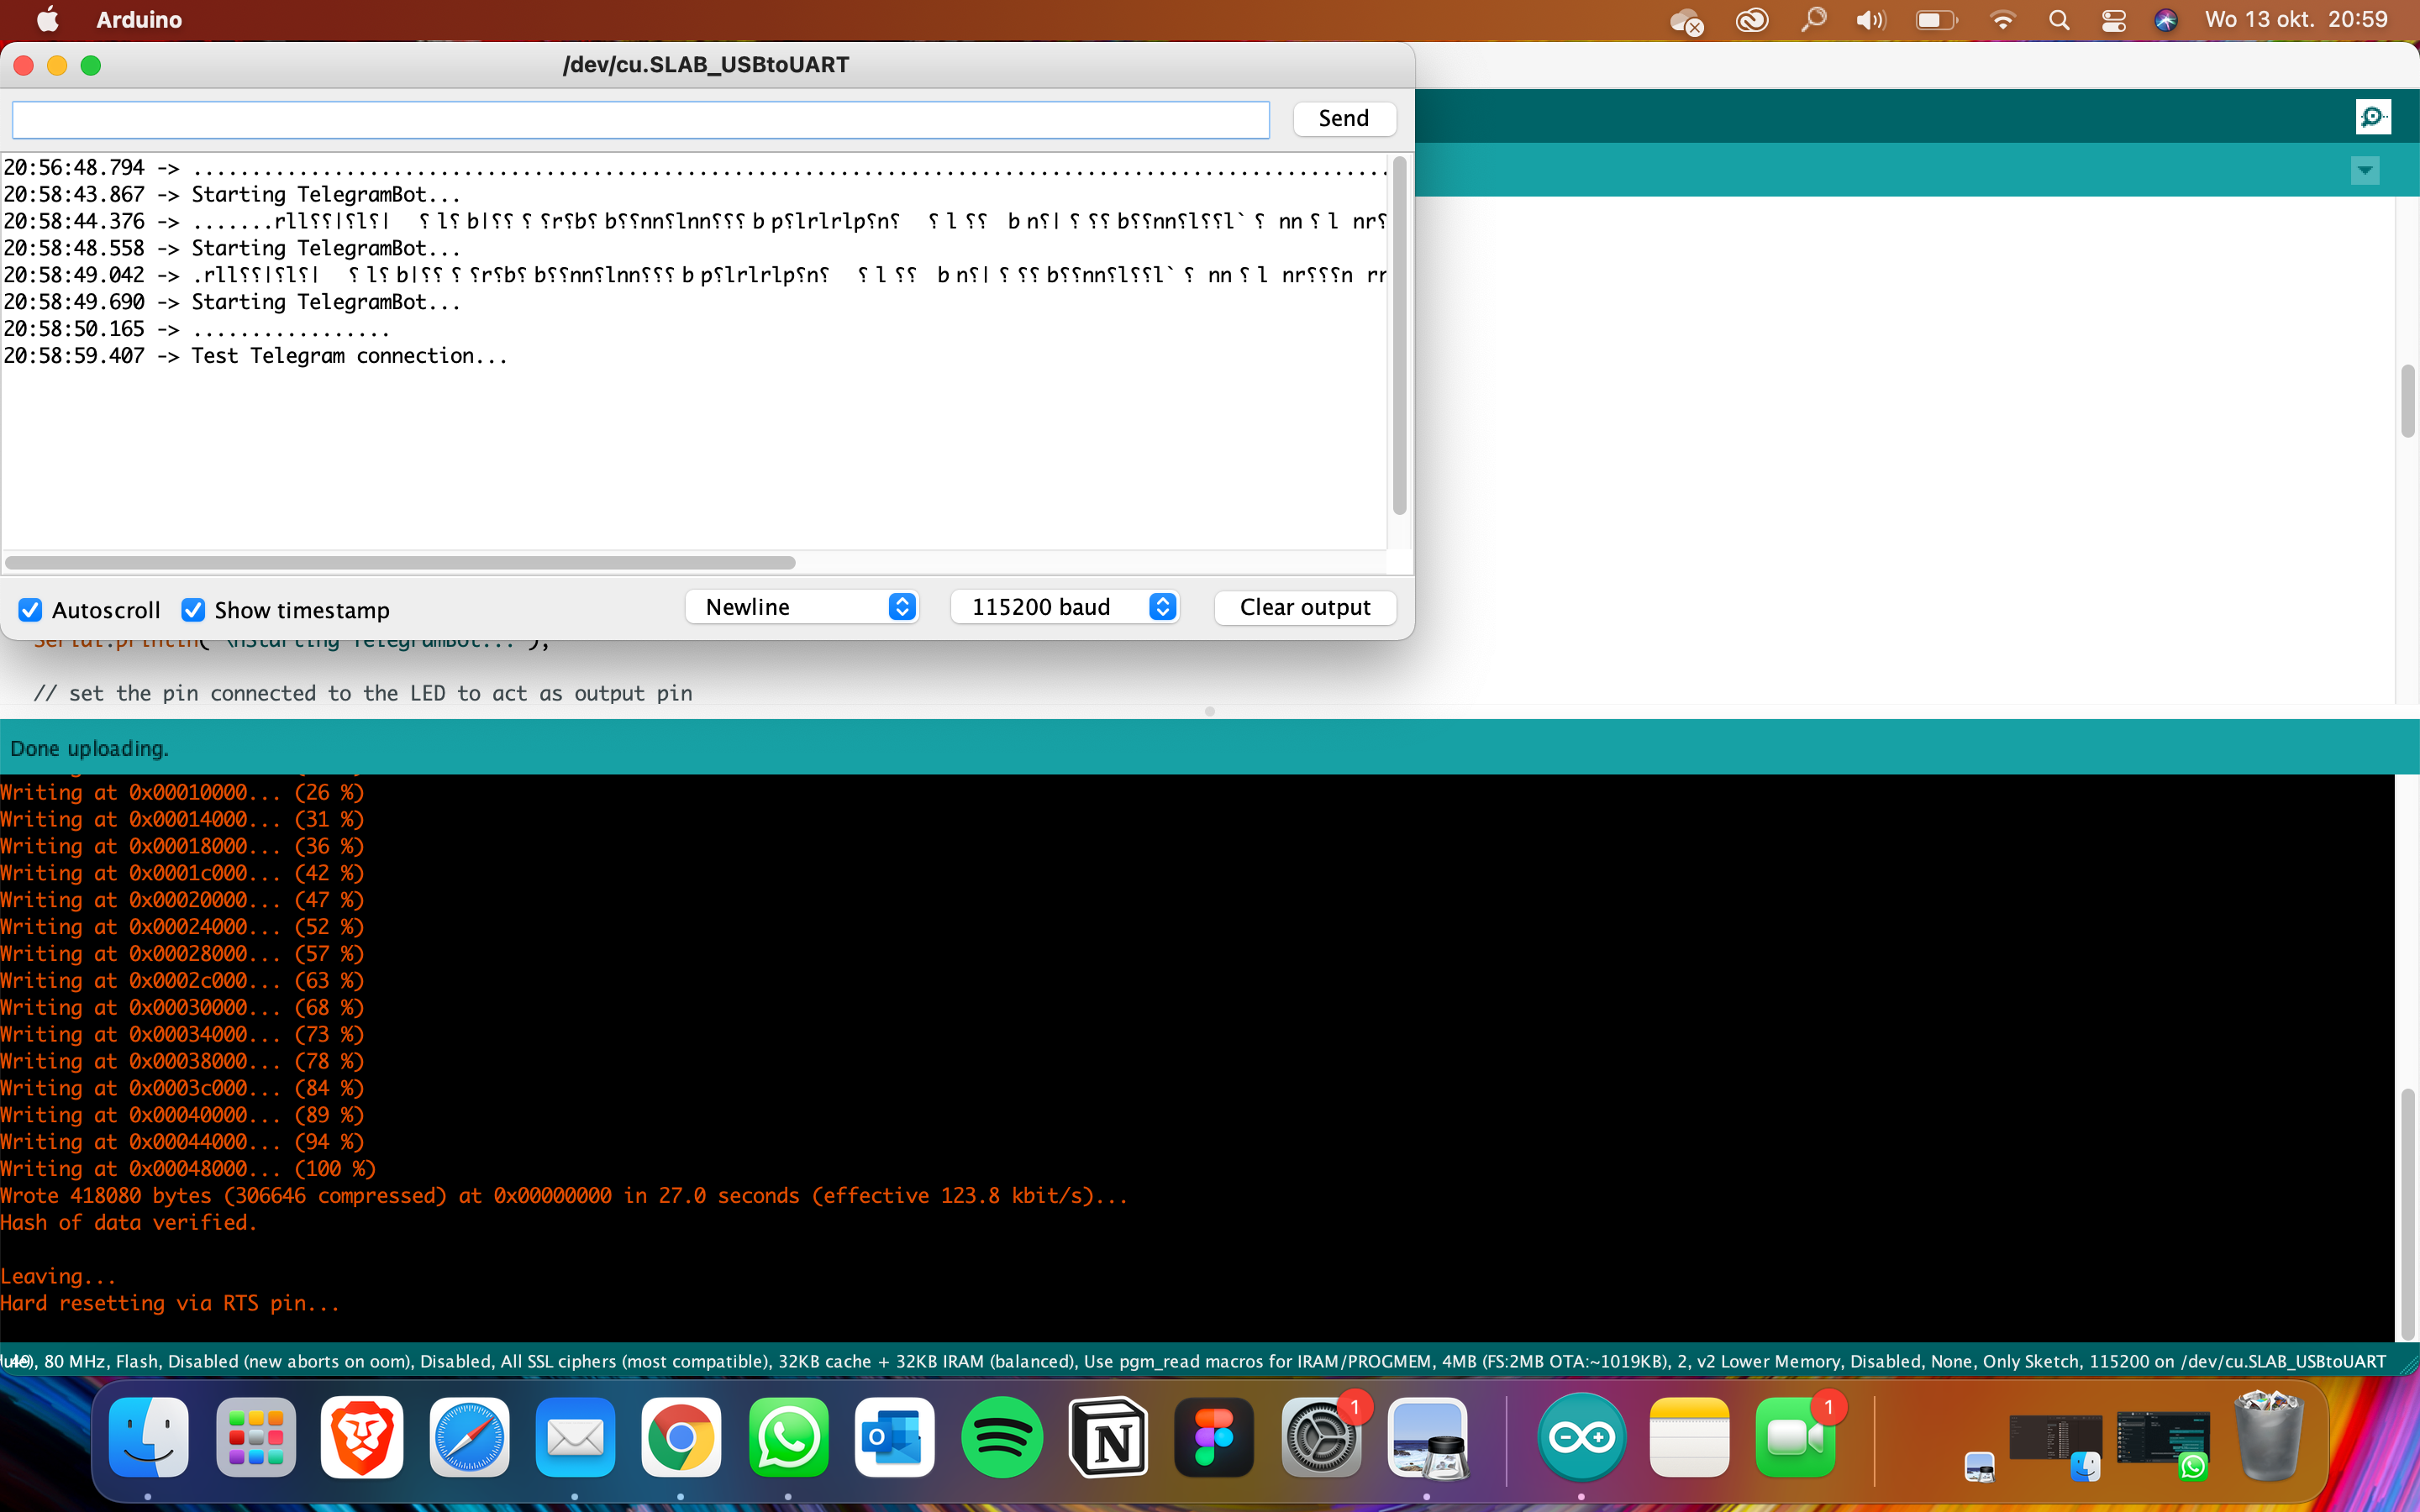This screenshot has width=2420, height=1512.
Task: Open Preview from the Dock
Action: 1427,1437
